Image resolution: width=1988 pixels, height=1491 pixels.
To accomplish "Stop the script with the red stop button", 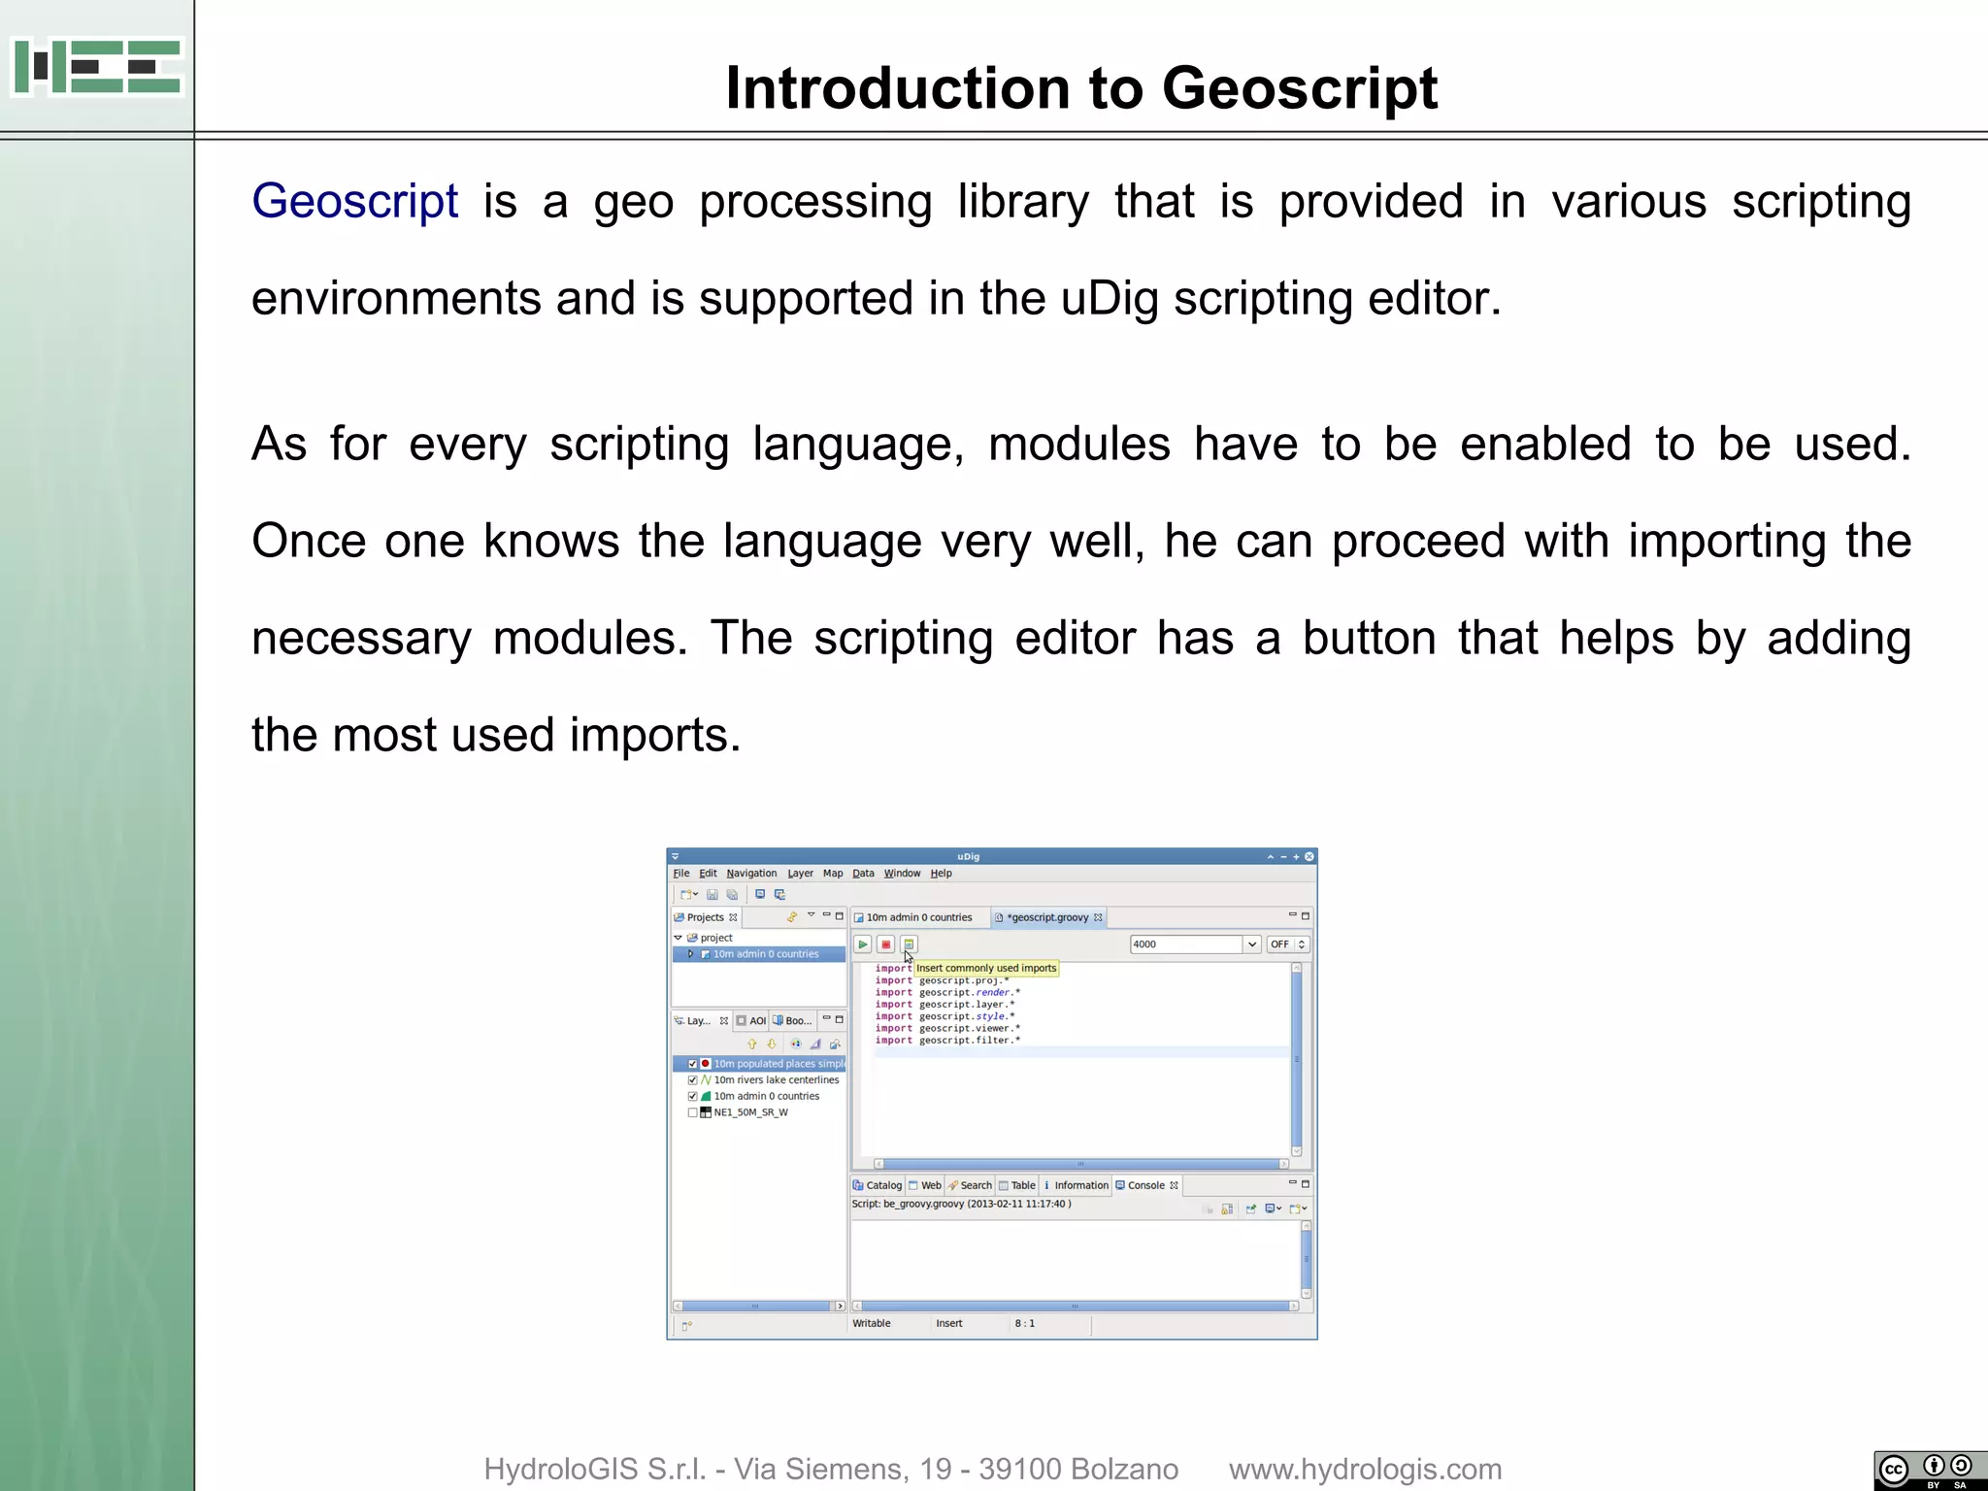I will point(885,944).
